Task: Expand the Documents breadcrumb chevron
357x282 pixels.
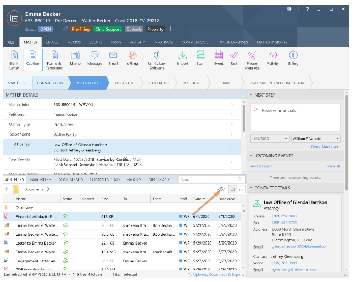Action: coord(48,189)
